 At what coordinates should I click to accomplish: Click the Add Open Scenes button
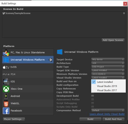click(x=113, y=40)
